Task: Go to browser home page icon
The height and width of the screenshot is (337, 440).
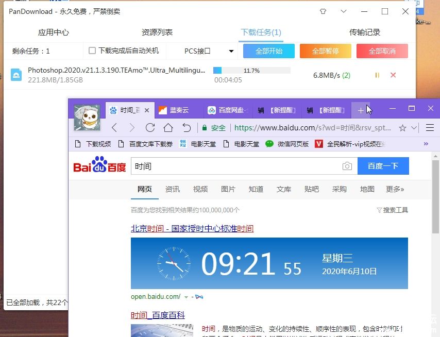Action: [168, 128]
